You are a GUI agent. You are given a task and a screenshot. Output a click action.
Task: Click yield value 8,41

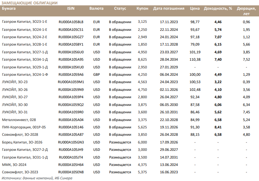(x=218, y=127)
